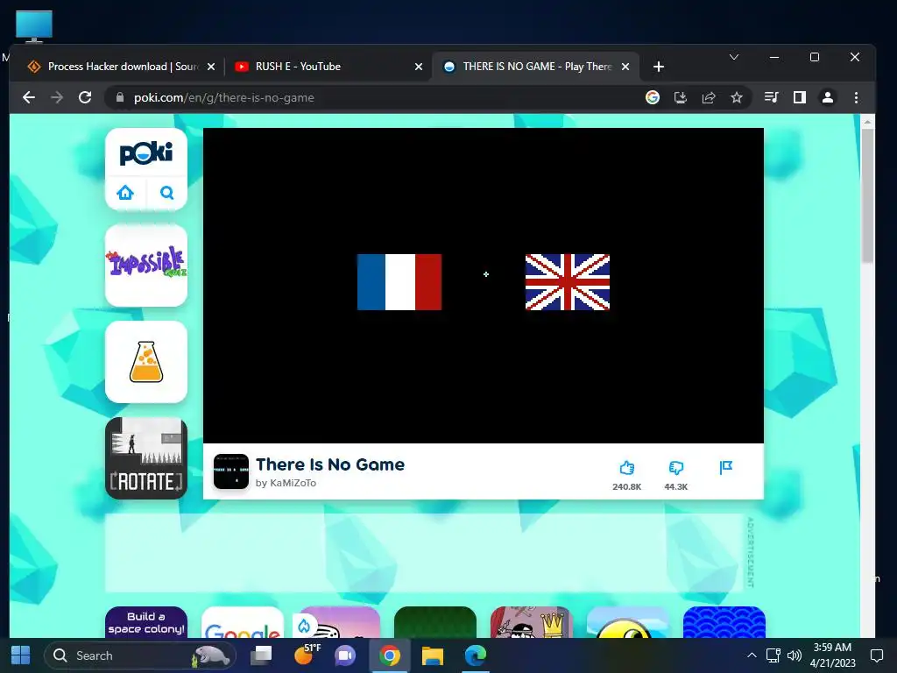Open the Google game tile
The height and width of the screenshot is (673, 897).
click(x=243, y=622)
